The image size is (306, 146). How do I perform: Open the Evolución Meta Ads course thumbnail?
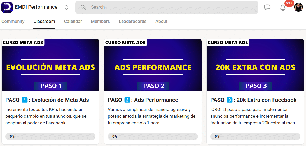[50, 65]
